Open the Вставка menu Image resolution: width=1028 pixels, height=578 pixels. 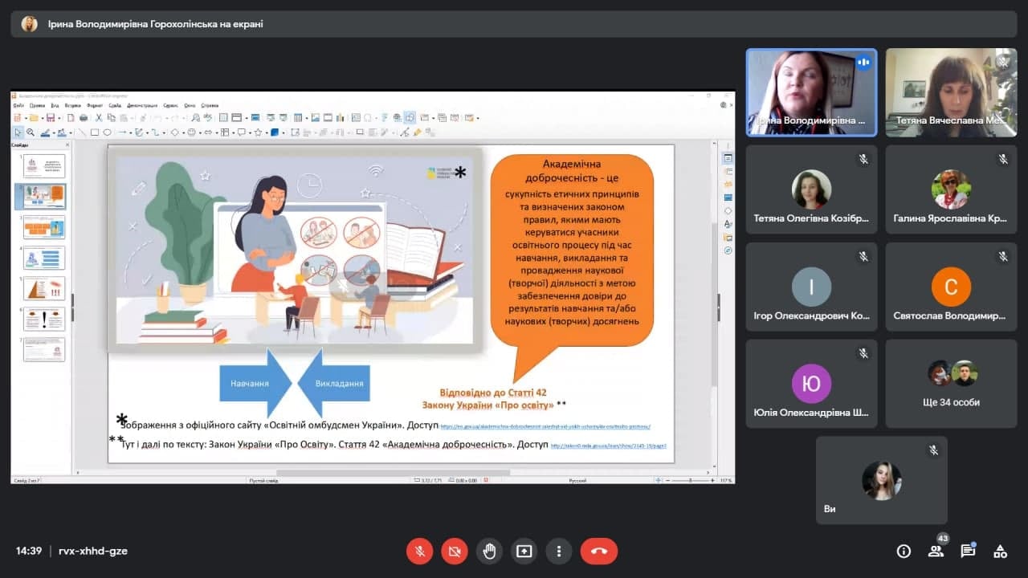pos(72,105)
